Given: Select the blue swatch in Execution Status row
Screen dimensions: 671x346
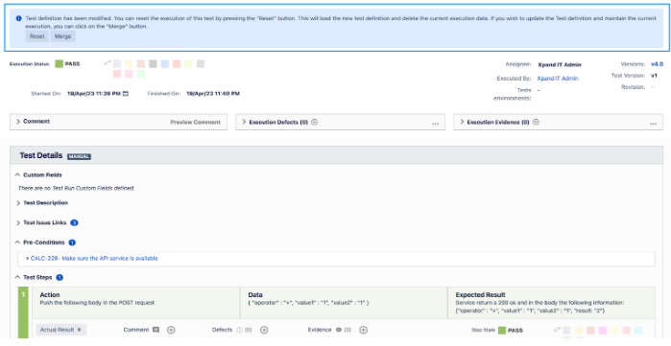Looking at the screenshot, I should point(165,64).
